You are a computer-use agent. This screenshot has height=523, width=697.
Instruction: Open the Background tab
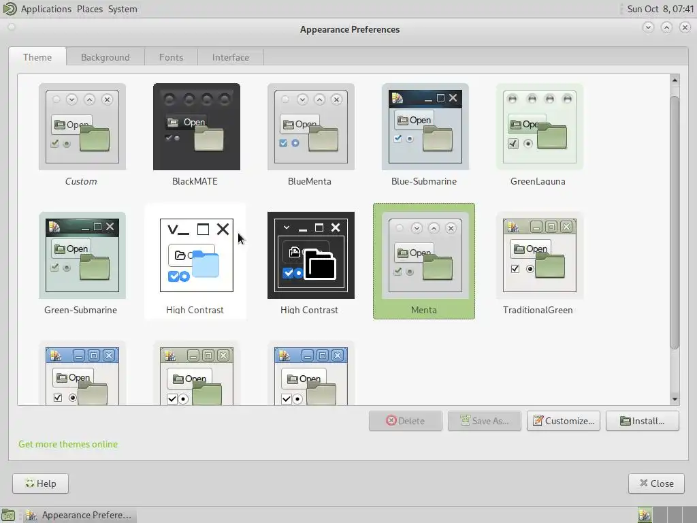(106, 57)
